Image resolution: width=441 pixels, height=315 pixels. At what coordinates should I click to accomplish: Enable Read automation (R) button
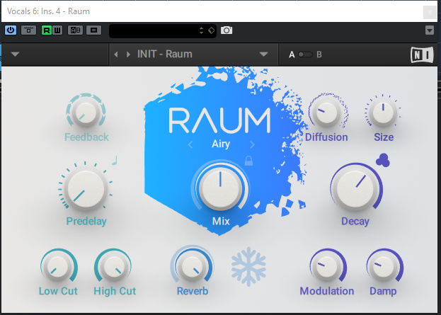pyautogui.click(x=47, y=30)
